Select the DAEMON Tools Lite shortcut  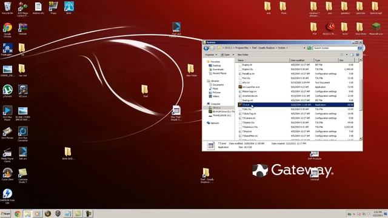[x=7, y=196]
